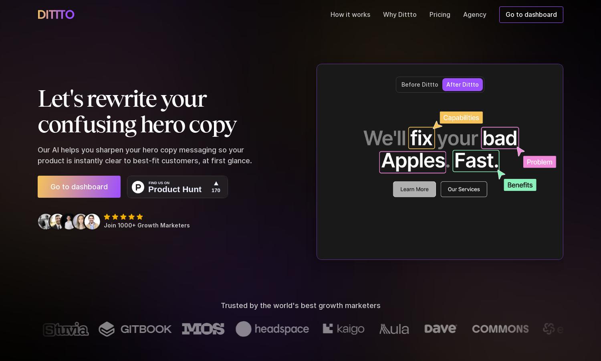Open the Why Dittto nav link
This screenshot has height=361, width=601.
pos(400,14)
